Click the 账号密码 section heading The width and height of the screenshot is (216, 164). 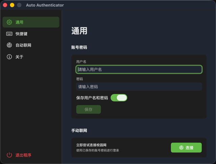[x=79, y=47]
